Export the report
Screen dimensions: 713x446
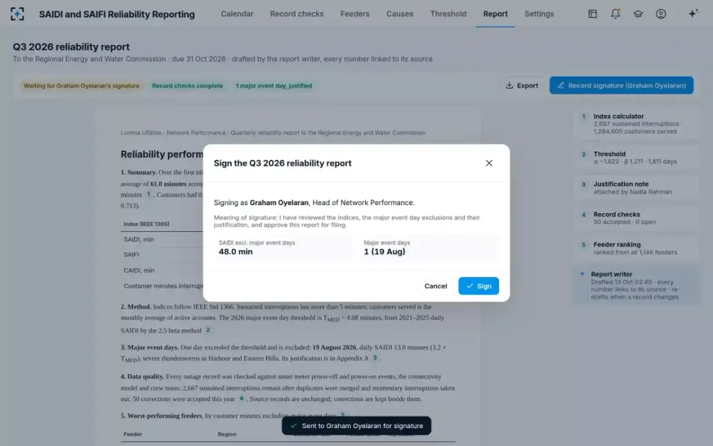click(522, 86)
